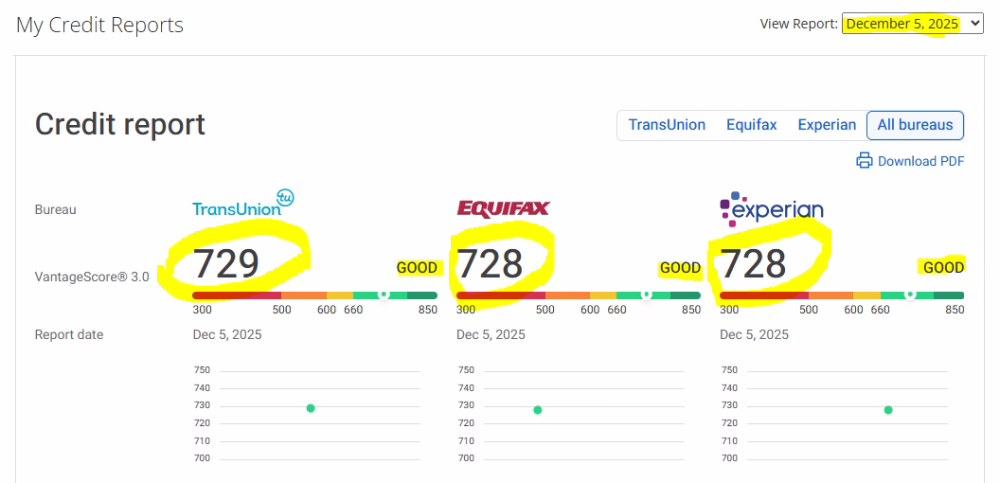The image size is (1000, 483).
Task: Switch to the Experian tab
Action: [x=826, y=125]
